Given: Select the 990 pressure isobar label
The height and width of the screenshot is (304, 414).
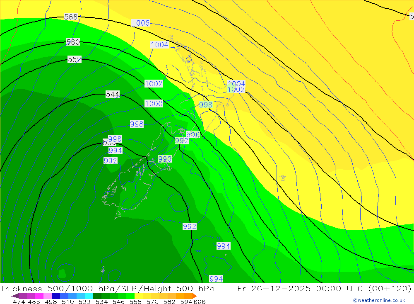Looking at the screenshot, I should pyautogui.click(x=165, y=159).
